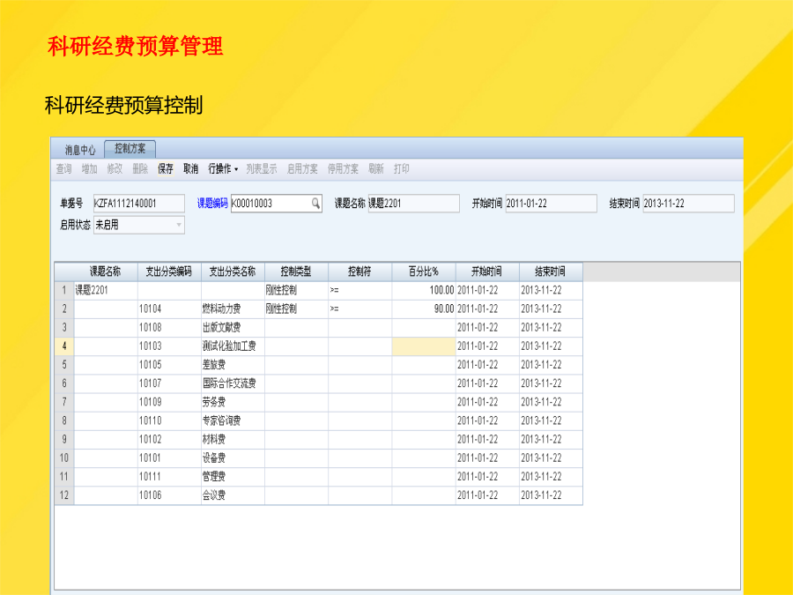Click the 取消 button

pyautogui.click(x=190, y=168)
